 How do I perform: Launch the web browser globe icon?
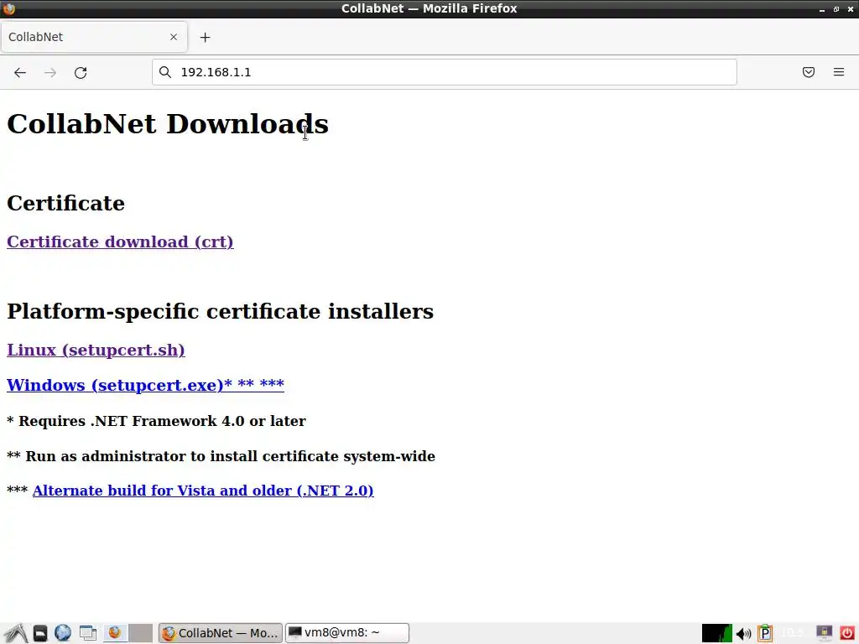point(63,633)
